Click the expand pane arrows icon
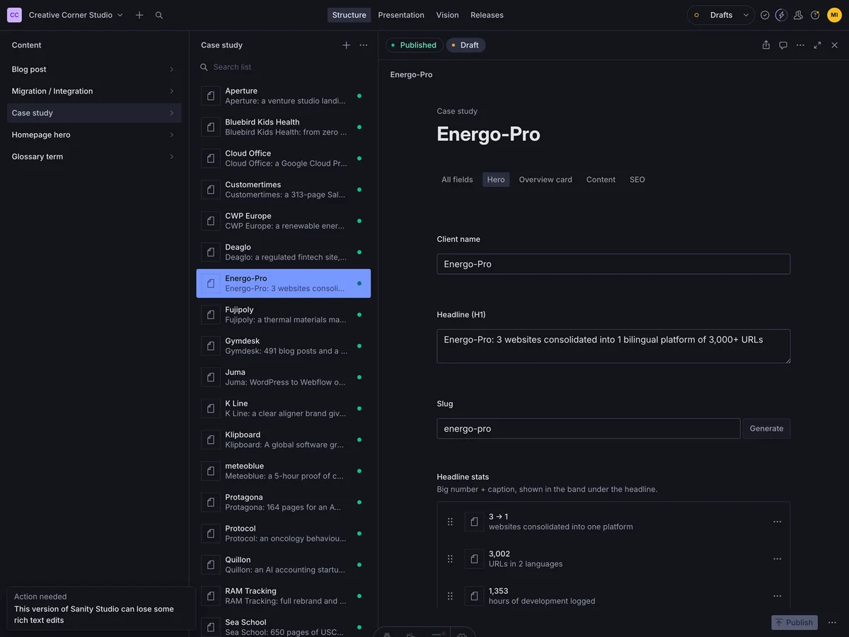Image resolution: width=849 pixels, height=637 pixels. point(817,45)
